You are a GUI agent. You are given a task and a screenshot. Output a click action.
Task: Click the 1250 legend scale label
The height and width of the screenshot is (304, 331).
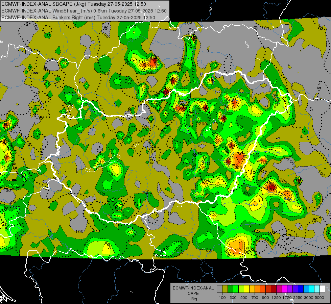pyautogui.click(x=276, y=298)
